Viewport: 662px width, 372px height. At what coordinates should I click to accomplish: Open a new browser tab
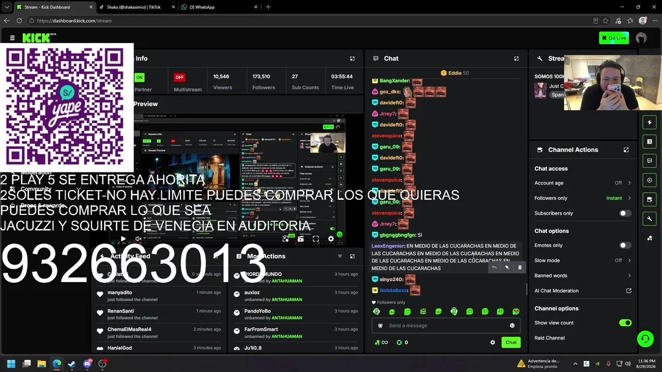[268, 7]
